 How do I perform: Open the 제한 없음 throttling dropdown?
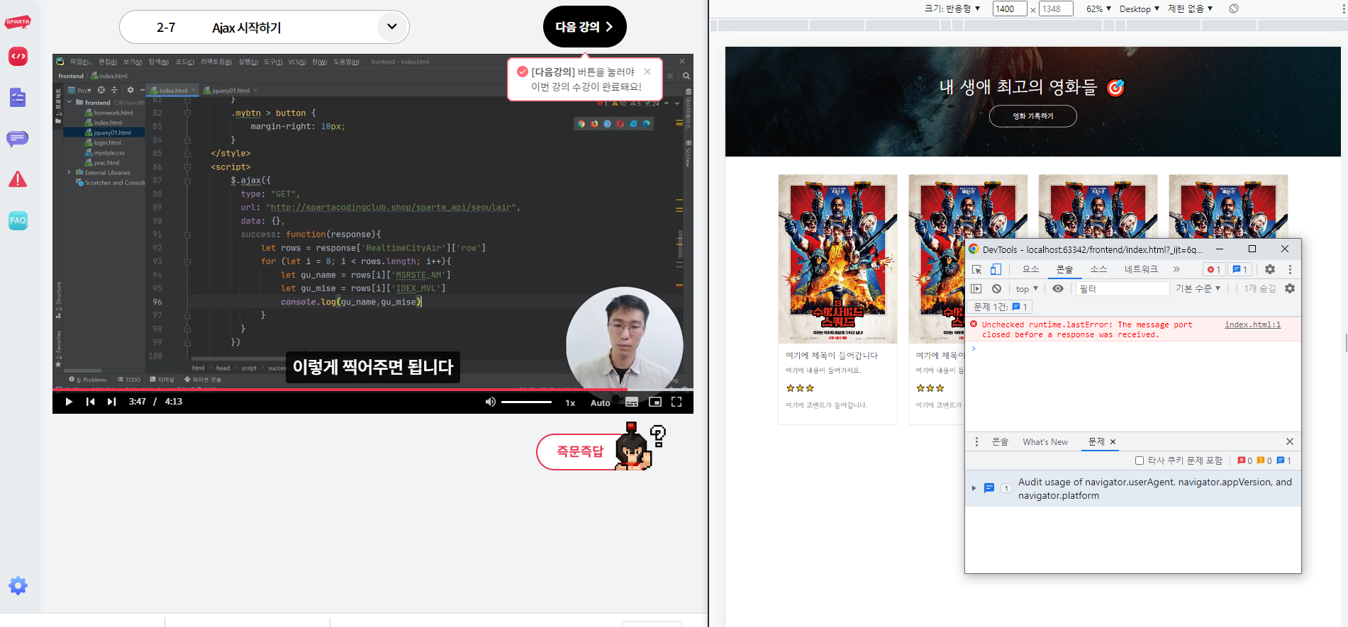point(1191,9)
